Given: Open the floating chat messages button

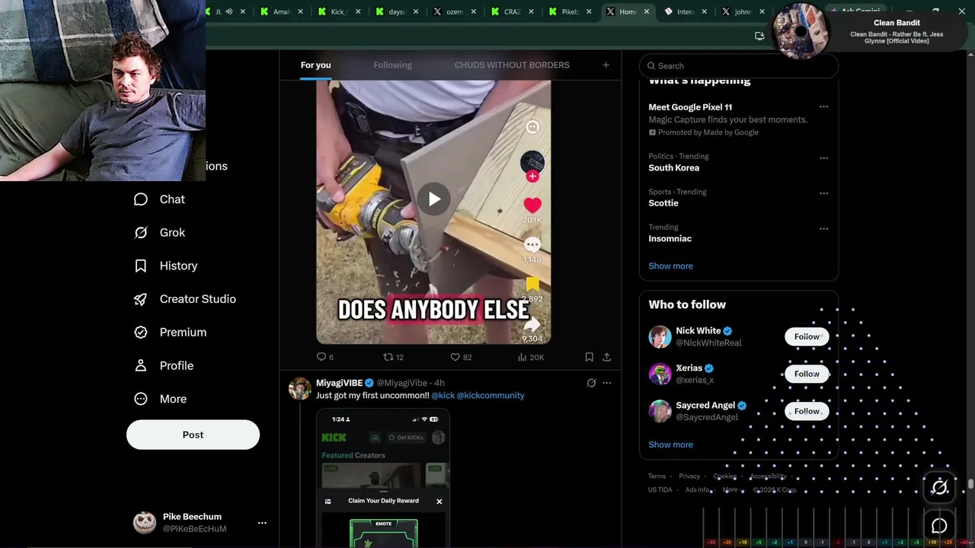Looking at the screenshot, I should coord(939,526).
